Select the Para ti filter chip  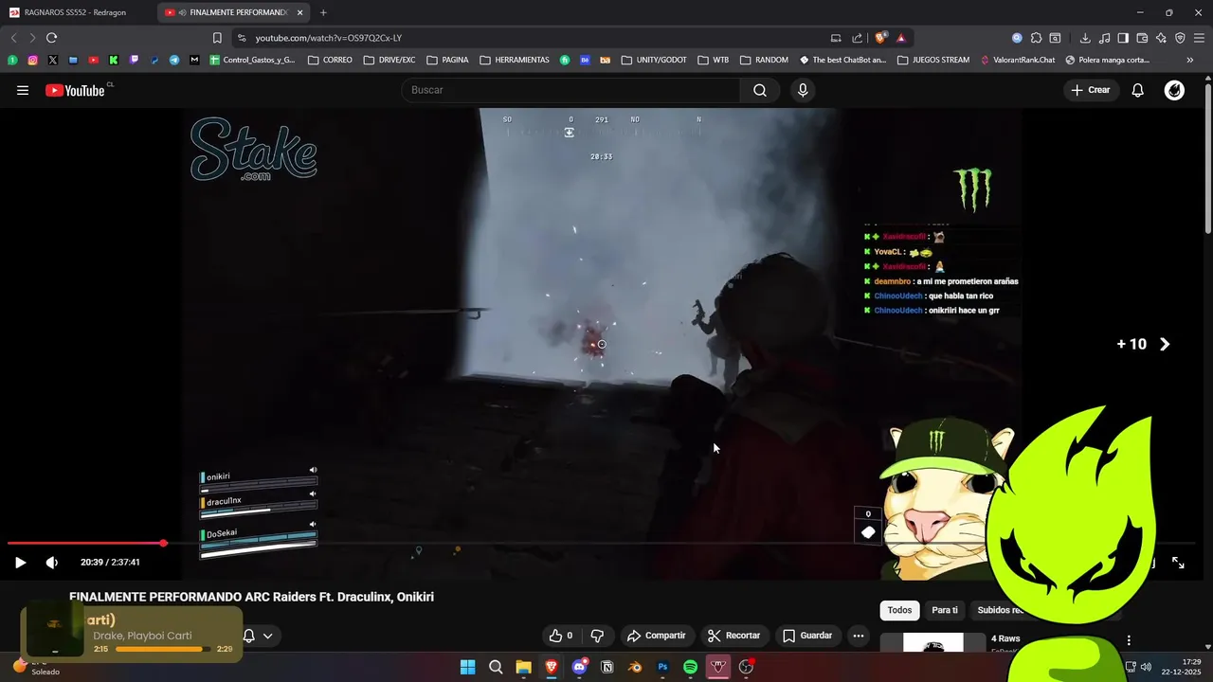(x=945, y=611)
